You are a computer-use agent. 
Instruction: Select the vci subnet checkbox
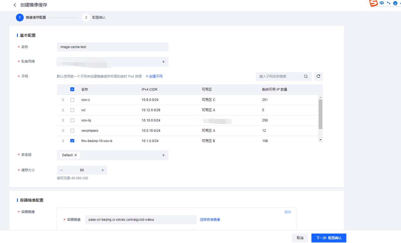[x=72, y=110]
